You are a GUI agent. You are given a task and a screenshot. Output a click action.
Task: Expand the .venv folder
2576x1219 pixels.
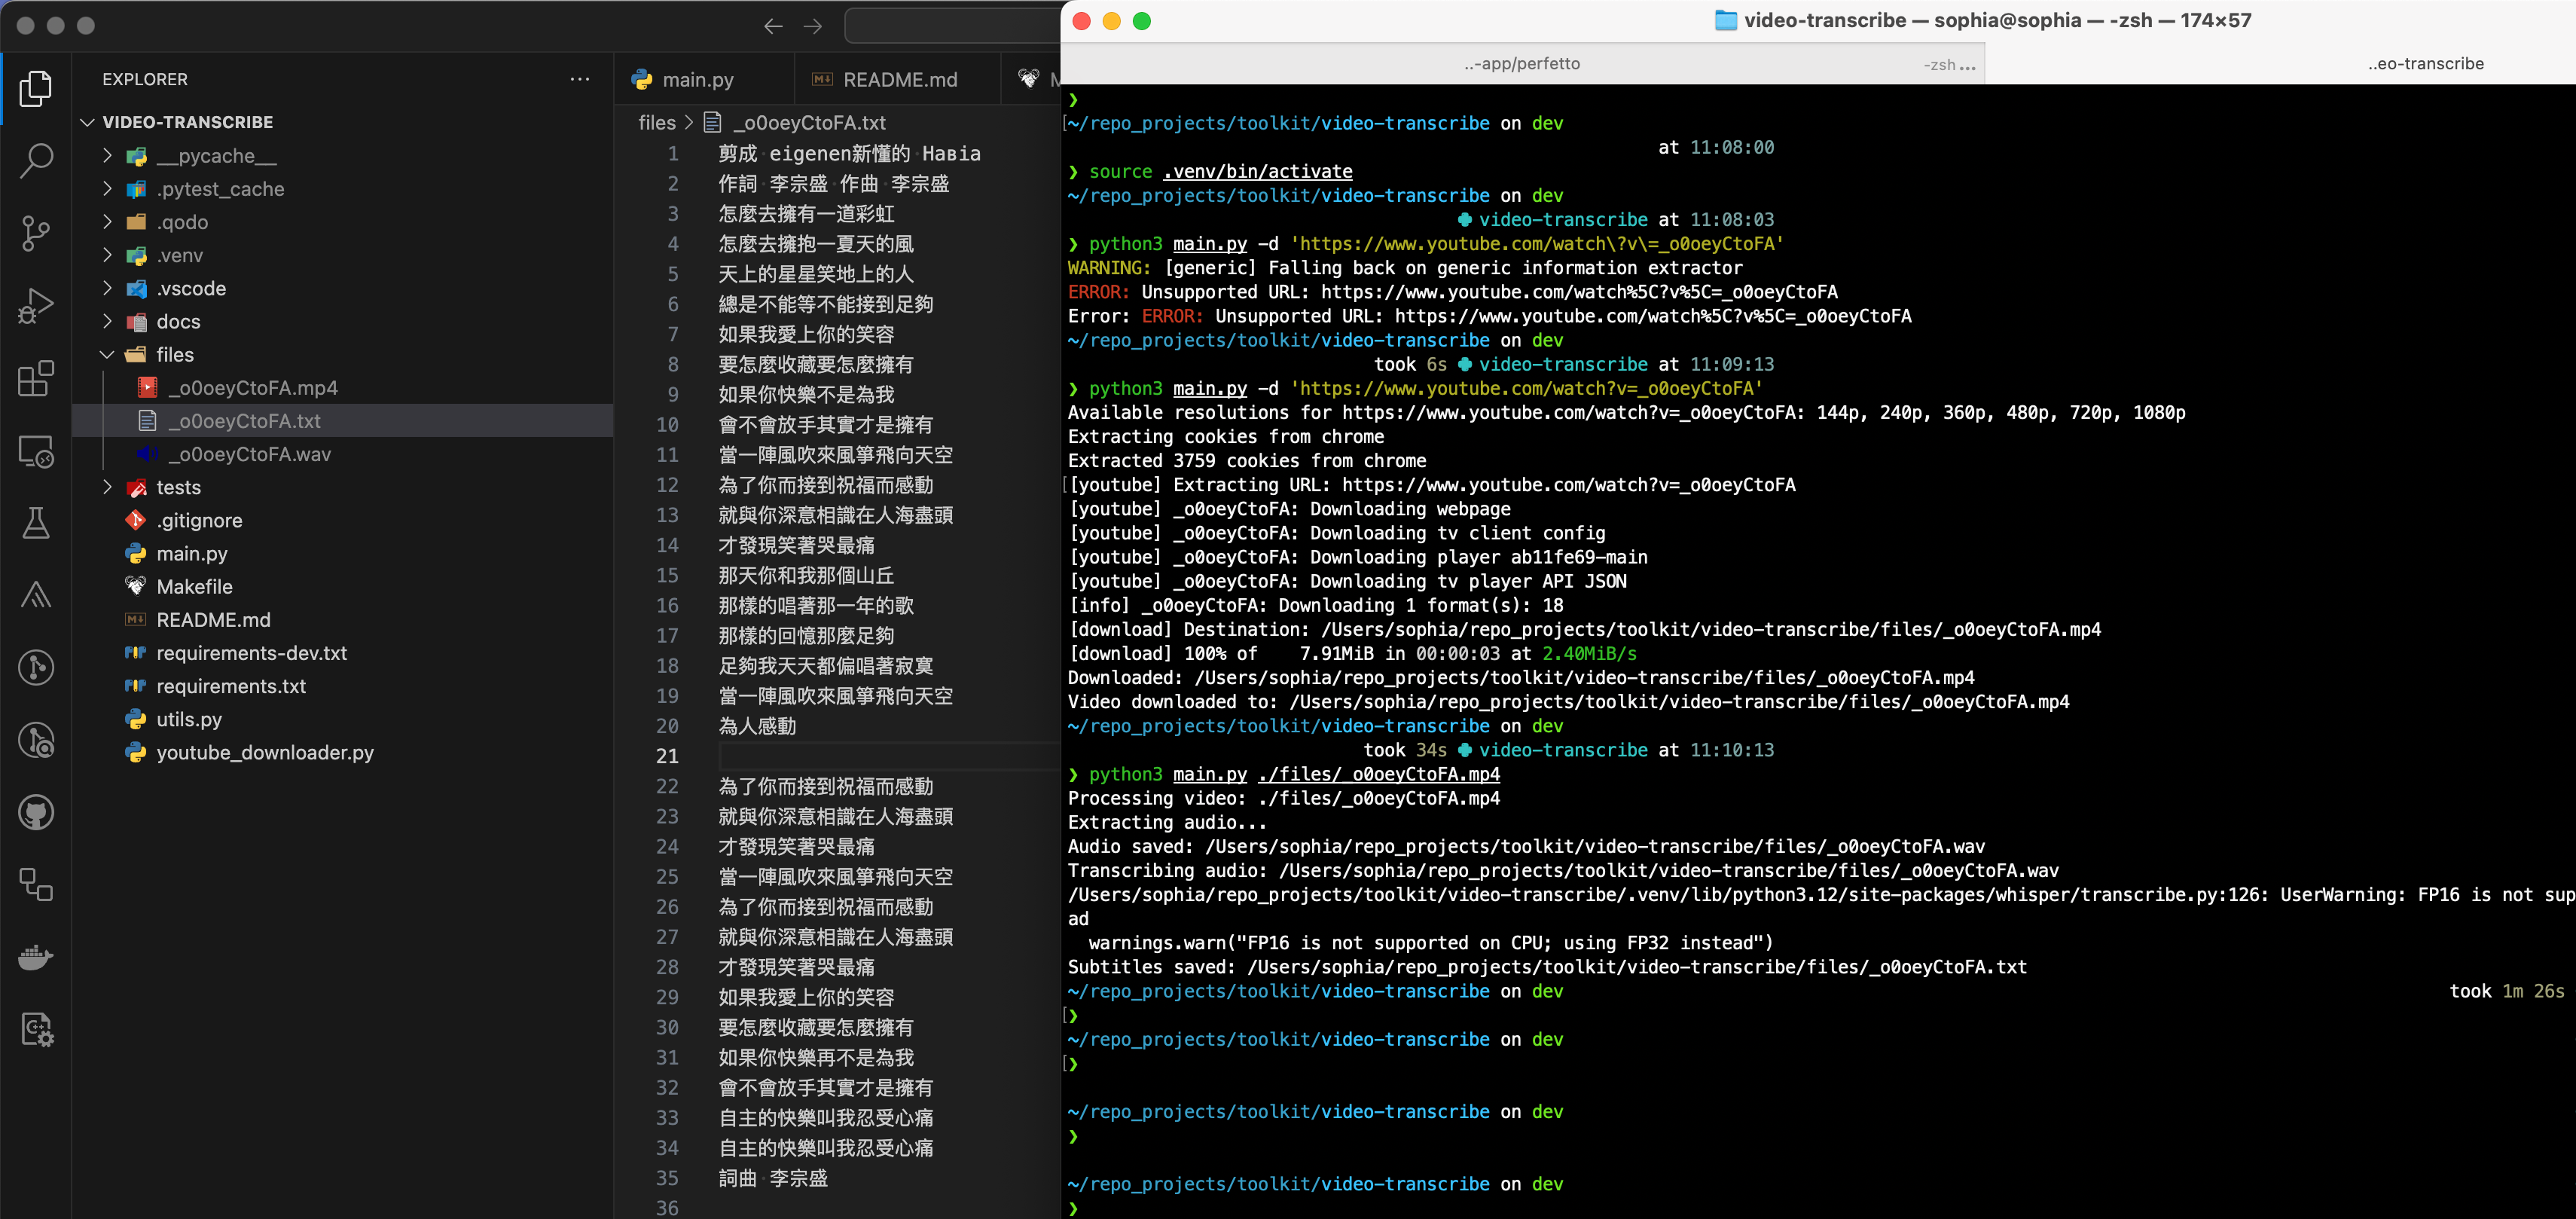[x=108, y=255]
